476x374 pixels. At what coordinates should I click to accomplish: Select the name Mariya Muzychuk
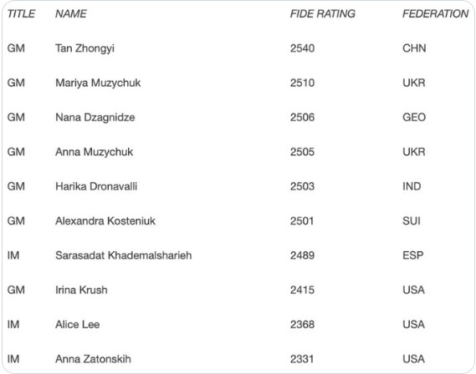98,83
